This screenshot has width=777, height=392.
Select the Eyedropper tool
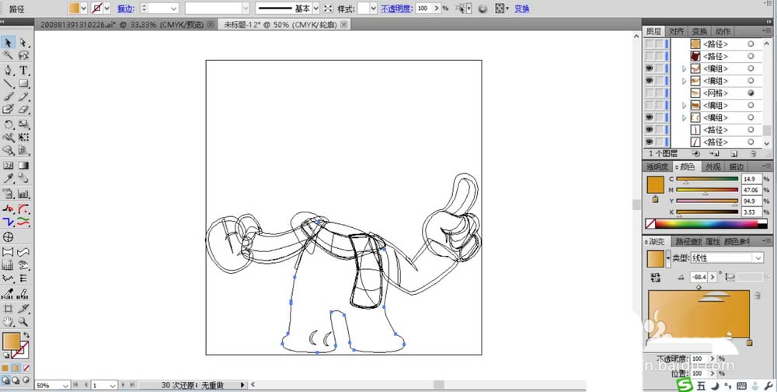click(x=9, y=179)
